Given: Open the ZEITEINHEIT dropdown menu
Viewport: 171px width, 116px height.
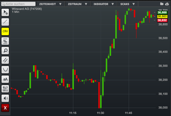Looking at the screenshot, I should (x=50, y=4).
